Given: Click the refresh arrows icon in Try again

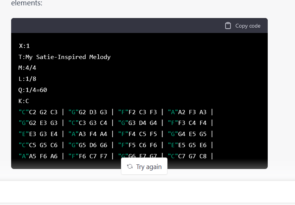Looking at the screenshot, I should 130,167.
